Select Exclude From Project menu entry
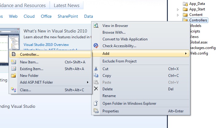Viewport: 220px width, 128px height. pyautogui.click(x=119, y=61)
